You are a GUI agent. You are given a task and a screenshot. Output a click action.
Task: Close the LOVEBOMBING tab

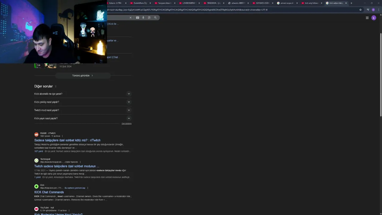[x=199, y=3]
